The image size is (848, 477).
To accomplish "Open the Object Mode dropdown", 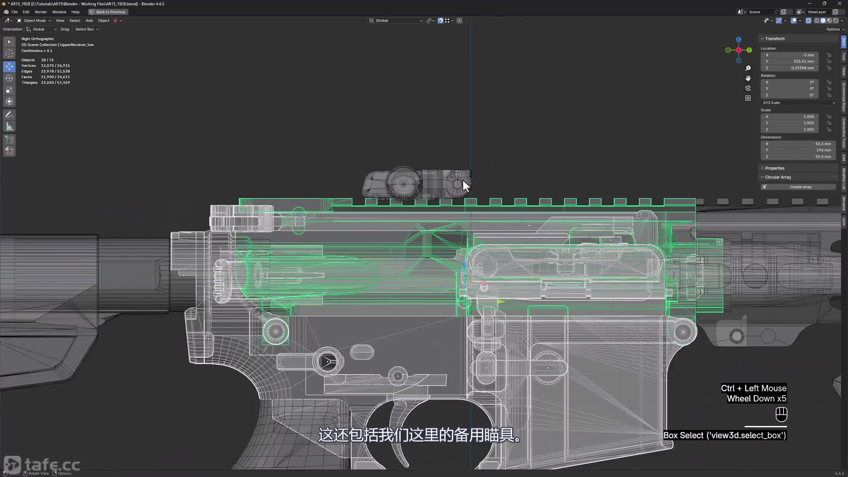I will coord(34,21).
